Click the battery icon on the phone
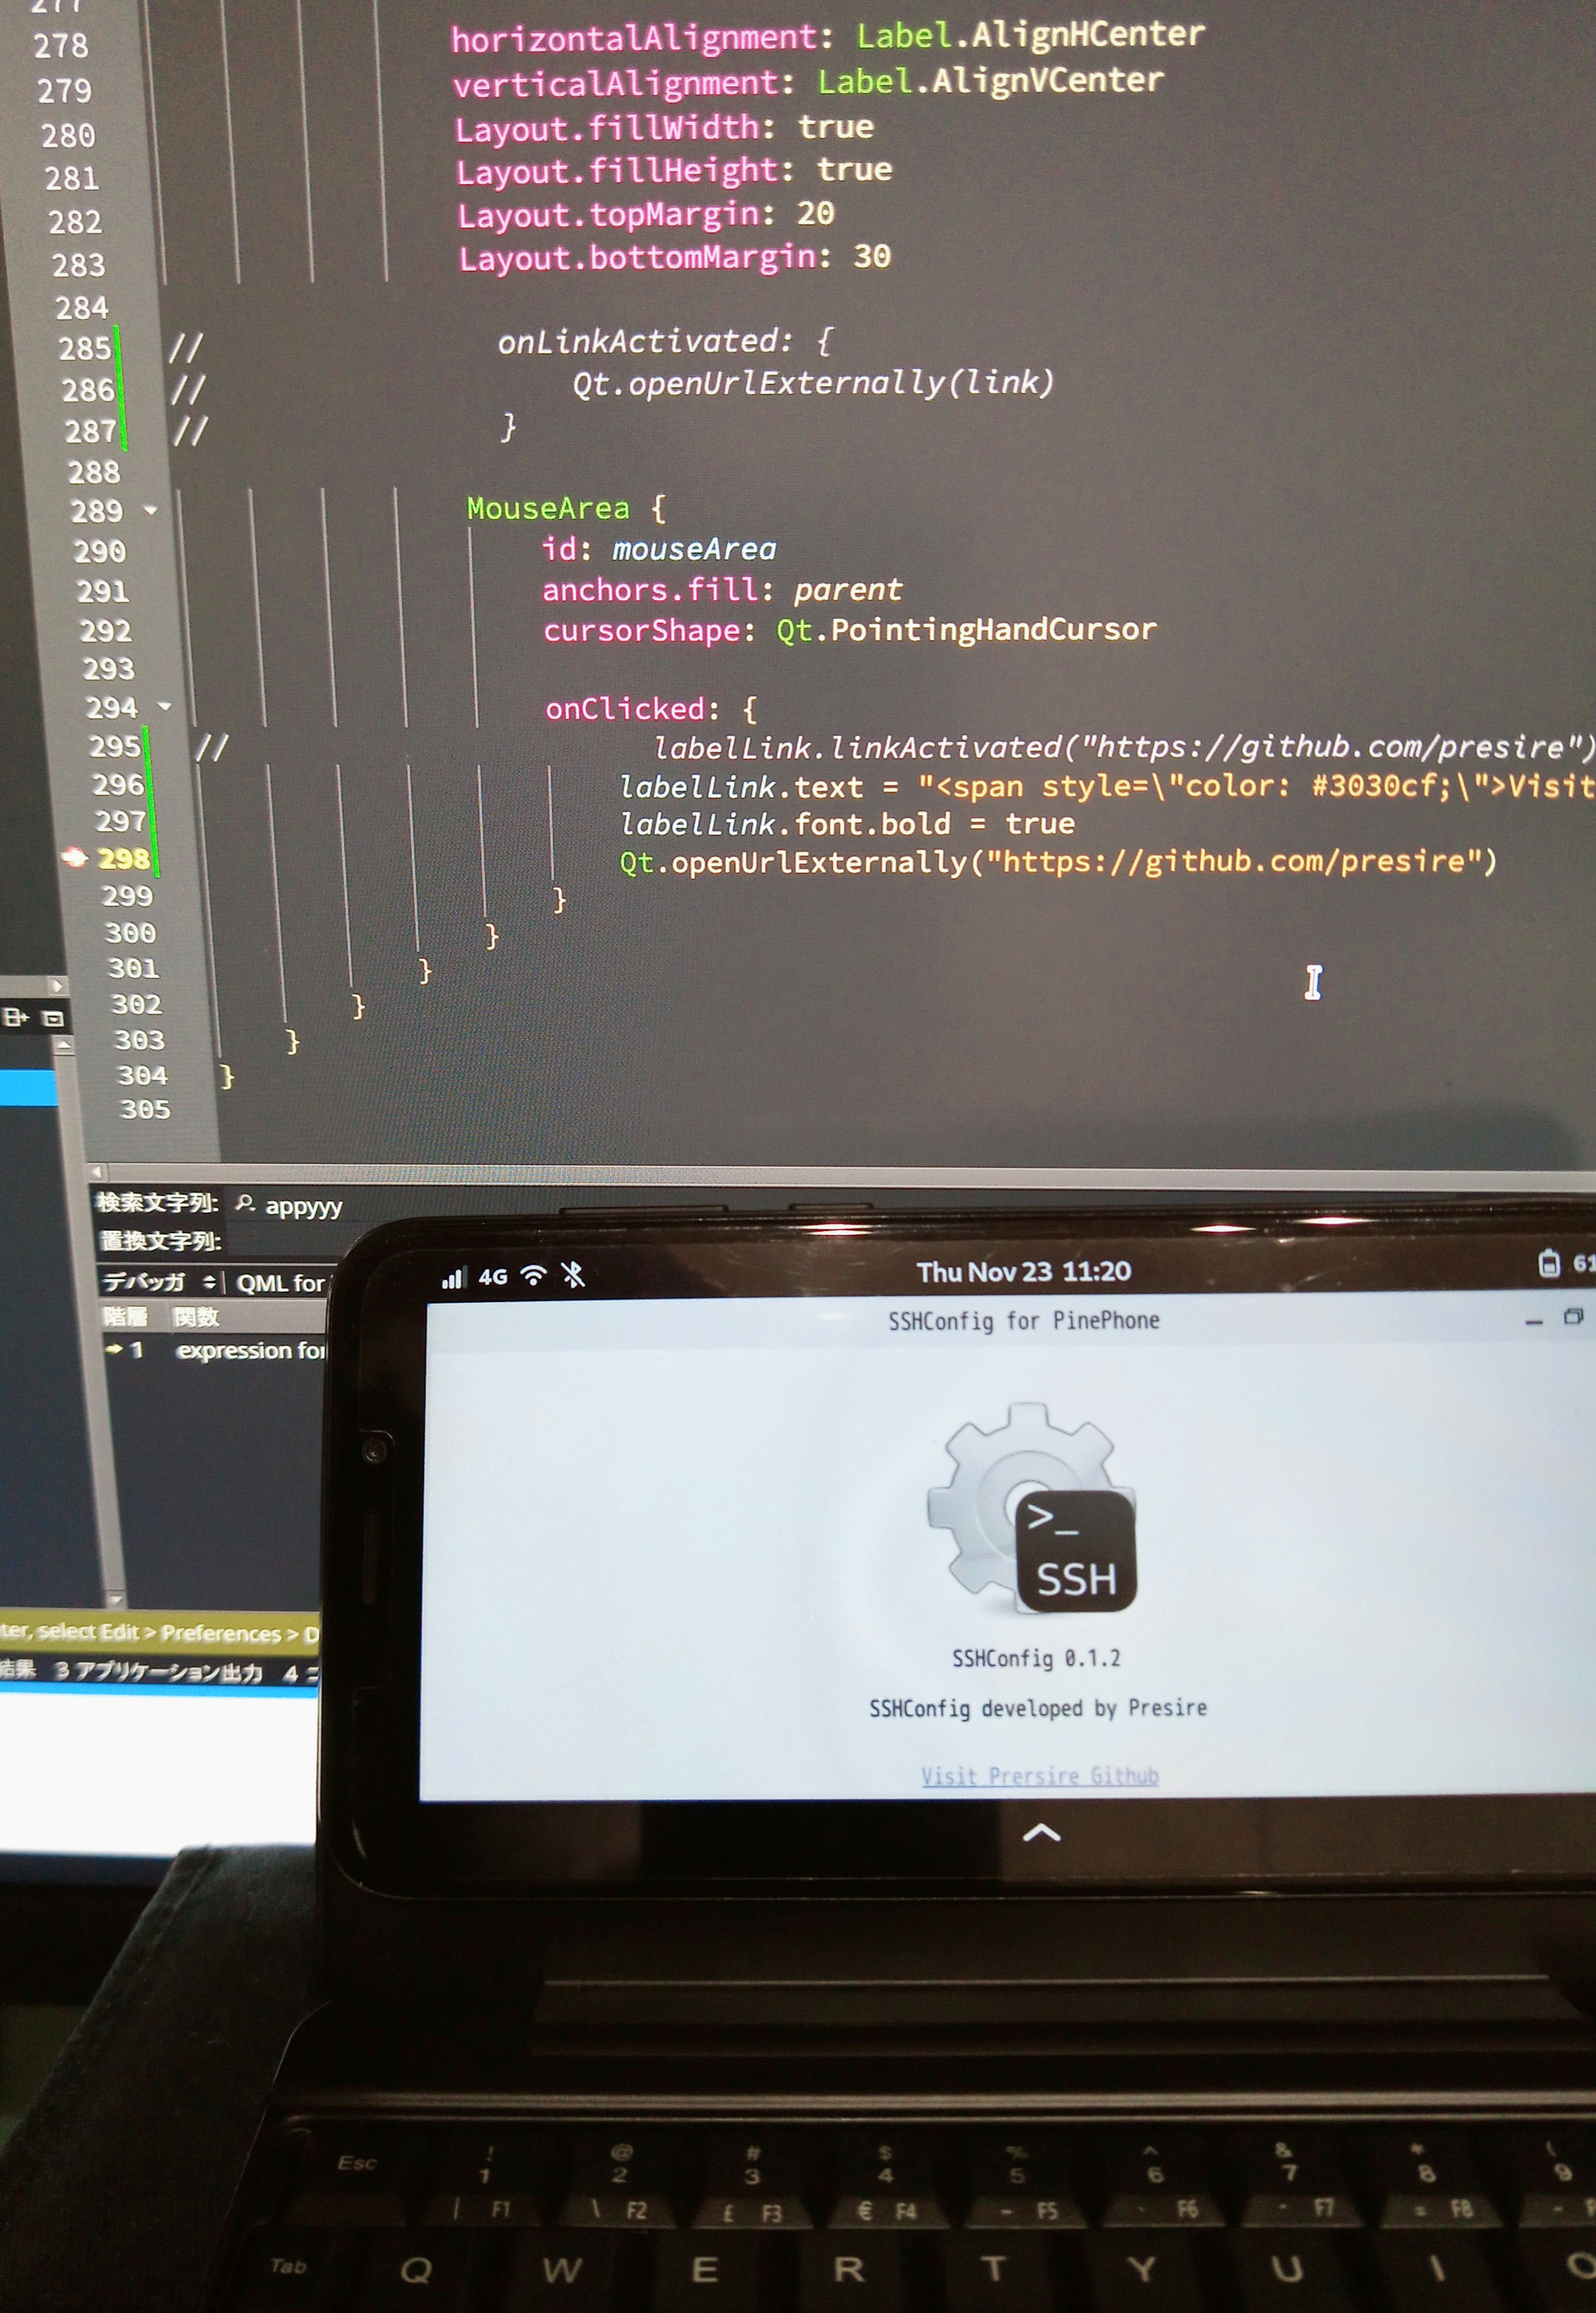1596x2313 pixels. tap(1549, 1263)
